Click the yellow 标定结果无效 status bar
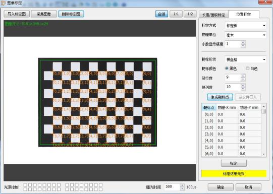 click(234, 173)
